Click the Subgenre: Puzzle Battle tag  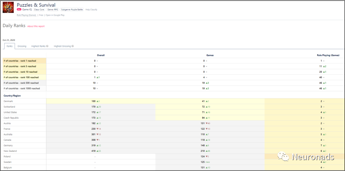[72, 9]
